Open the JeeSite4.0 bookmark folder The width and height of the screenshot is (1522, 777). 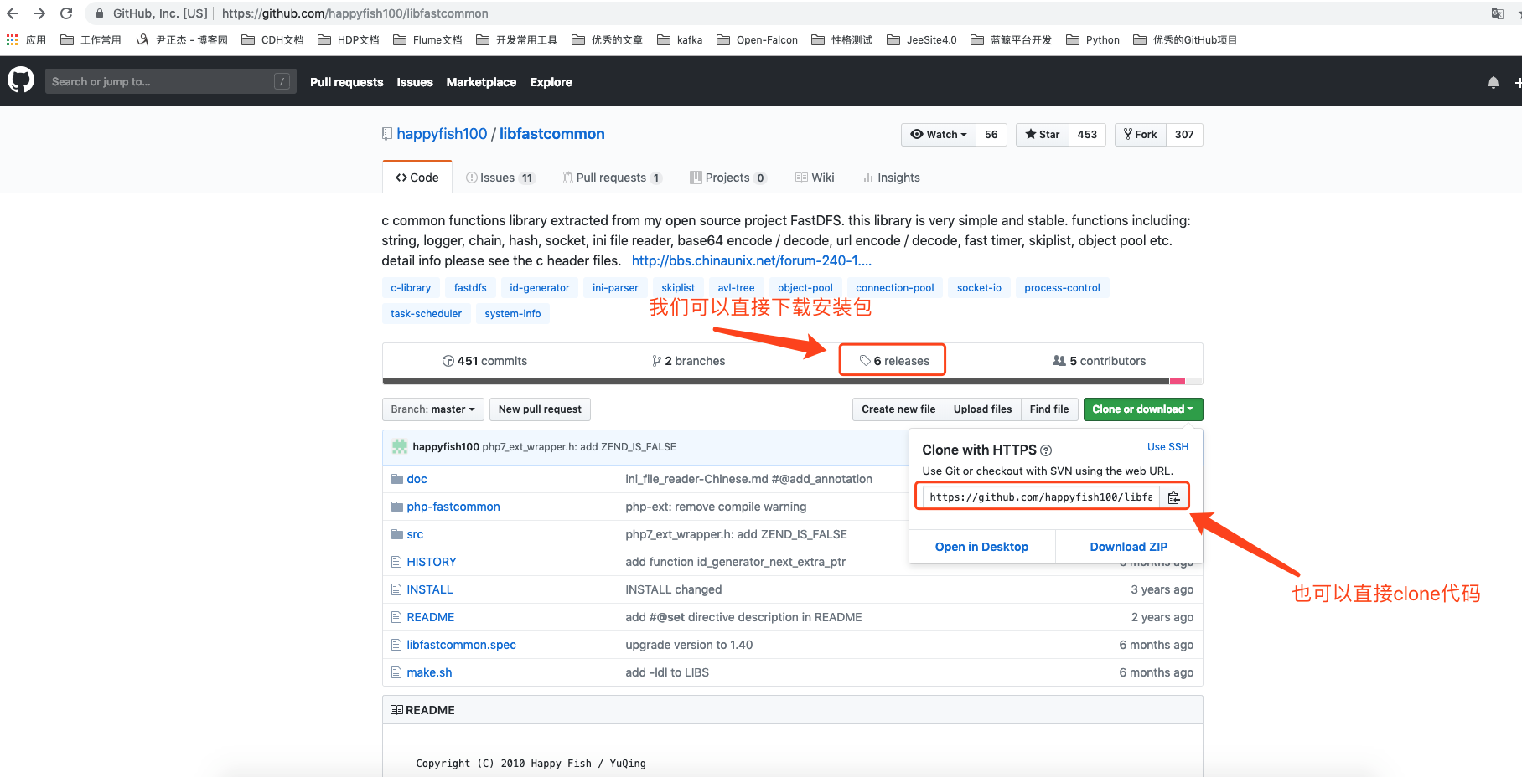(922, 39)
